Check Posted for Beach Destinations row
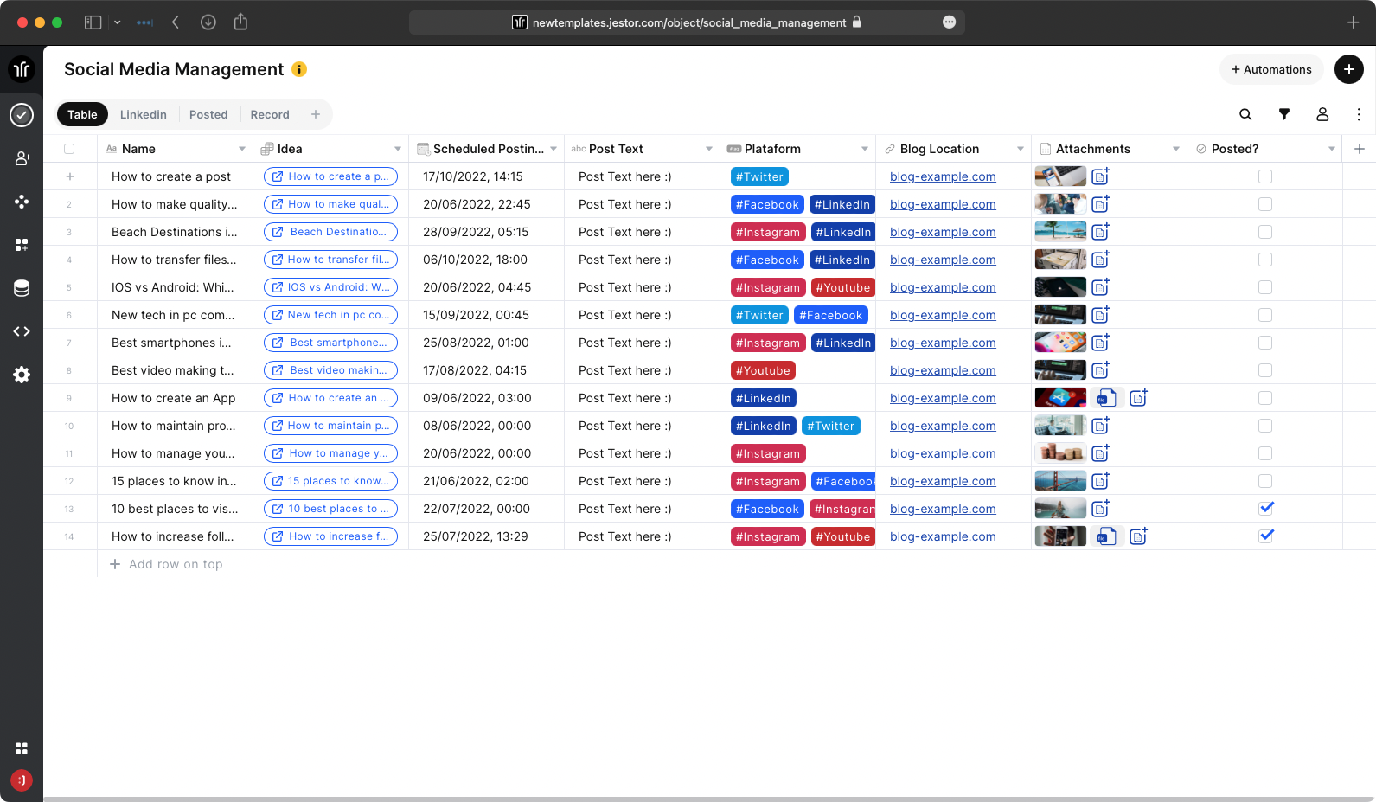 tap(1265, 232)
